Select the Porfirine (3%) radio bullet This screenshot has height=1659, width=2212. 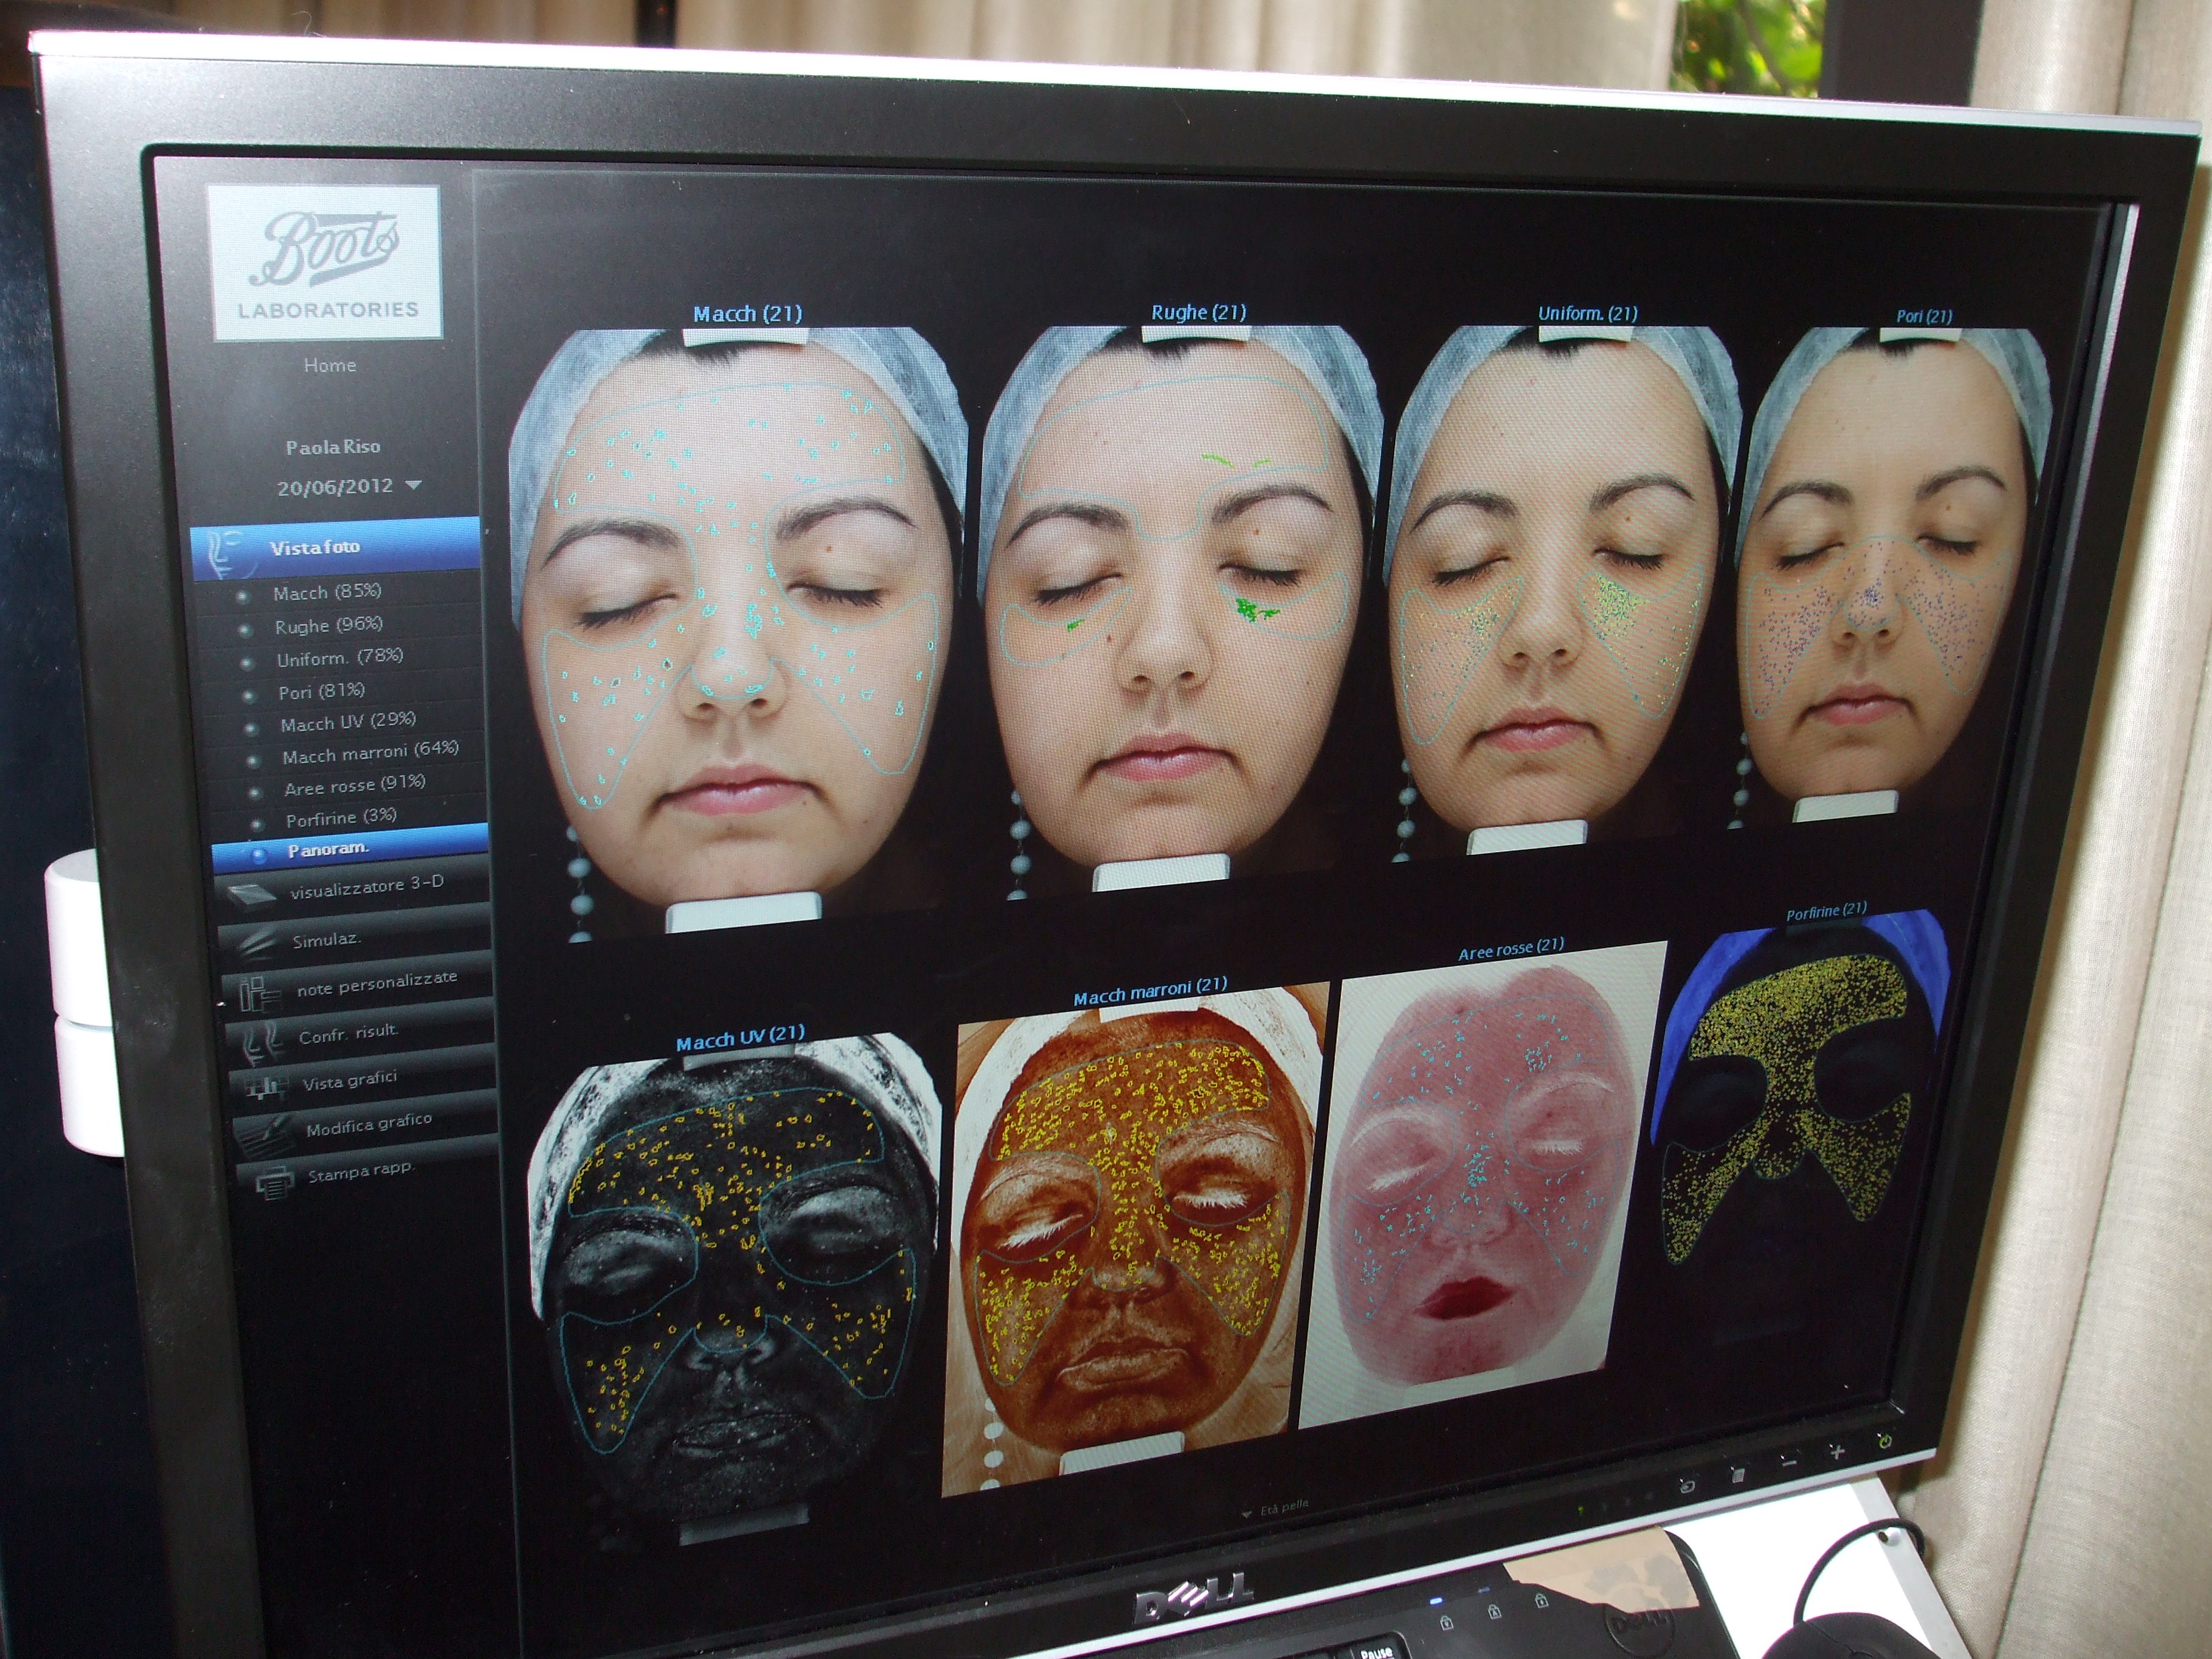(258, 824)
